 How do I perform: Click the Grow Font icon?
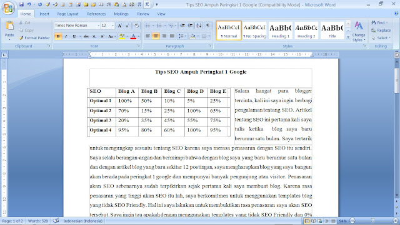click(119, 26)
